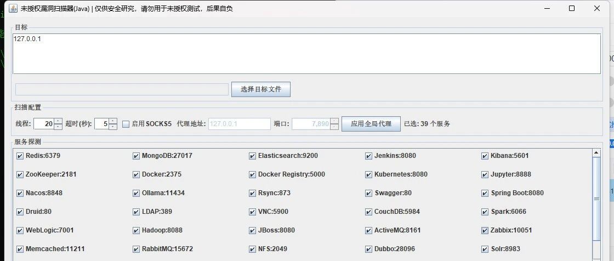This screenshot has width=614, height=261.
Task: Focus the target textarea containing 127.0.0.1
Action: click(x=306, y=54)
